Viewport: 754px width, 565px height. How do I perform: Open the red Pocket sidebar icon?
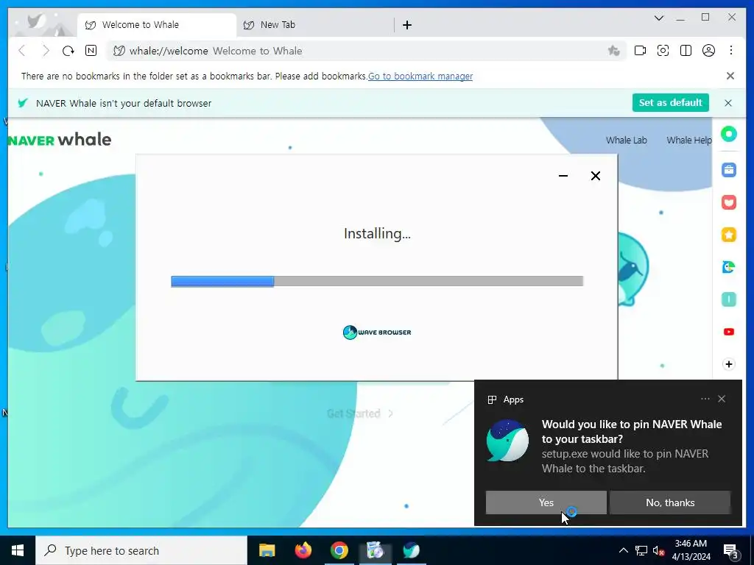(729, 202)
